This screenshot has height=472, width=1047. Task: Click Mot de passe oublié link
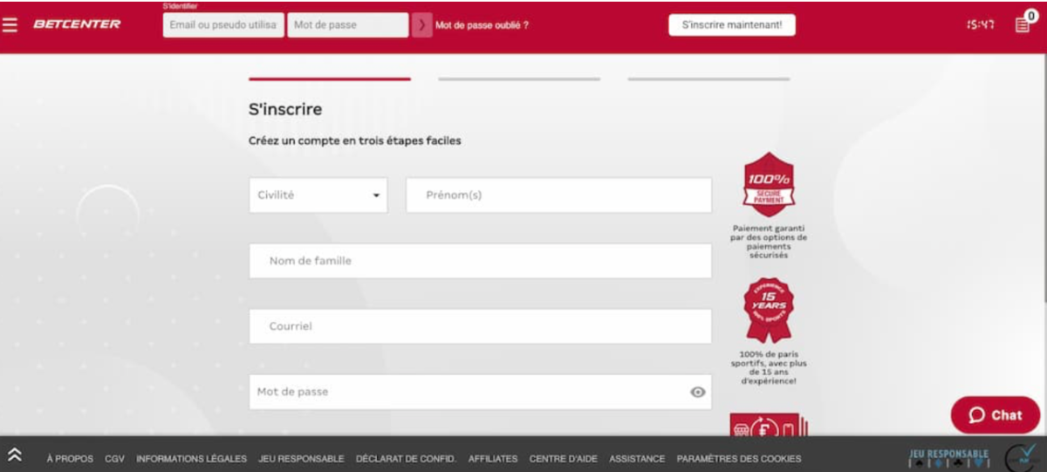point(482,25)
